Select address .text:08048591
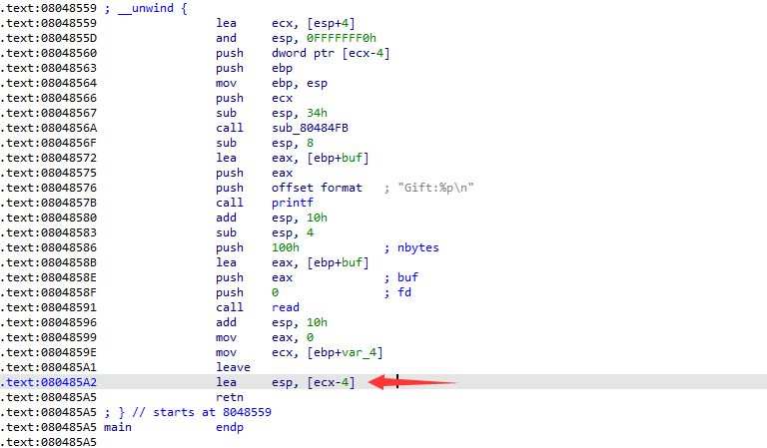Viewport: 767px width, 448px height. [x=48, y=307]
